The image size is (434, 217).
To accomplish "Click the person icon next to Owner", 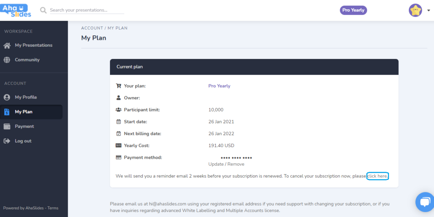I will click(x=118, y=98).
